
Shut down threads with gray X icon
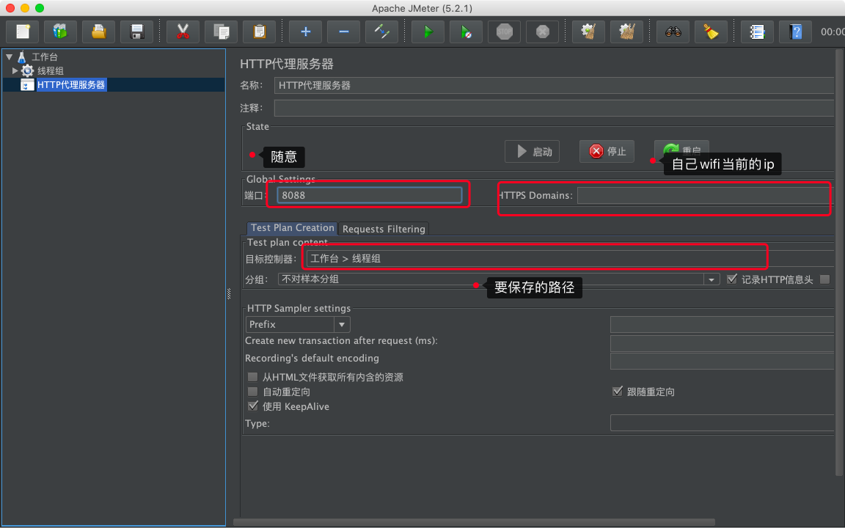pos(543,32)
